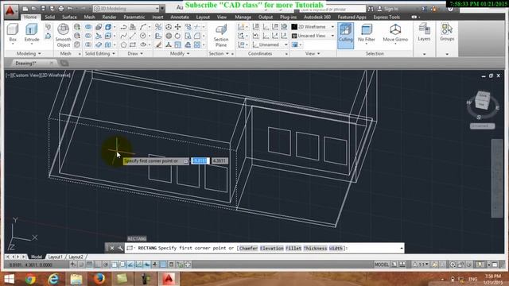The width and height of the screenshot is (509, 286).
Task: Choose the Chamfer command option
Action: coord(248,248)
